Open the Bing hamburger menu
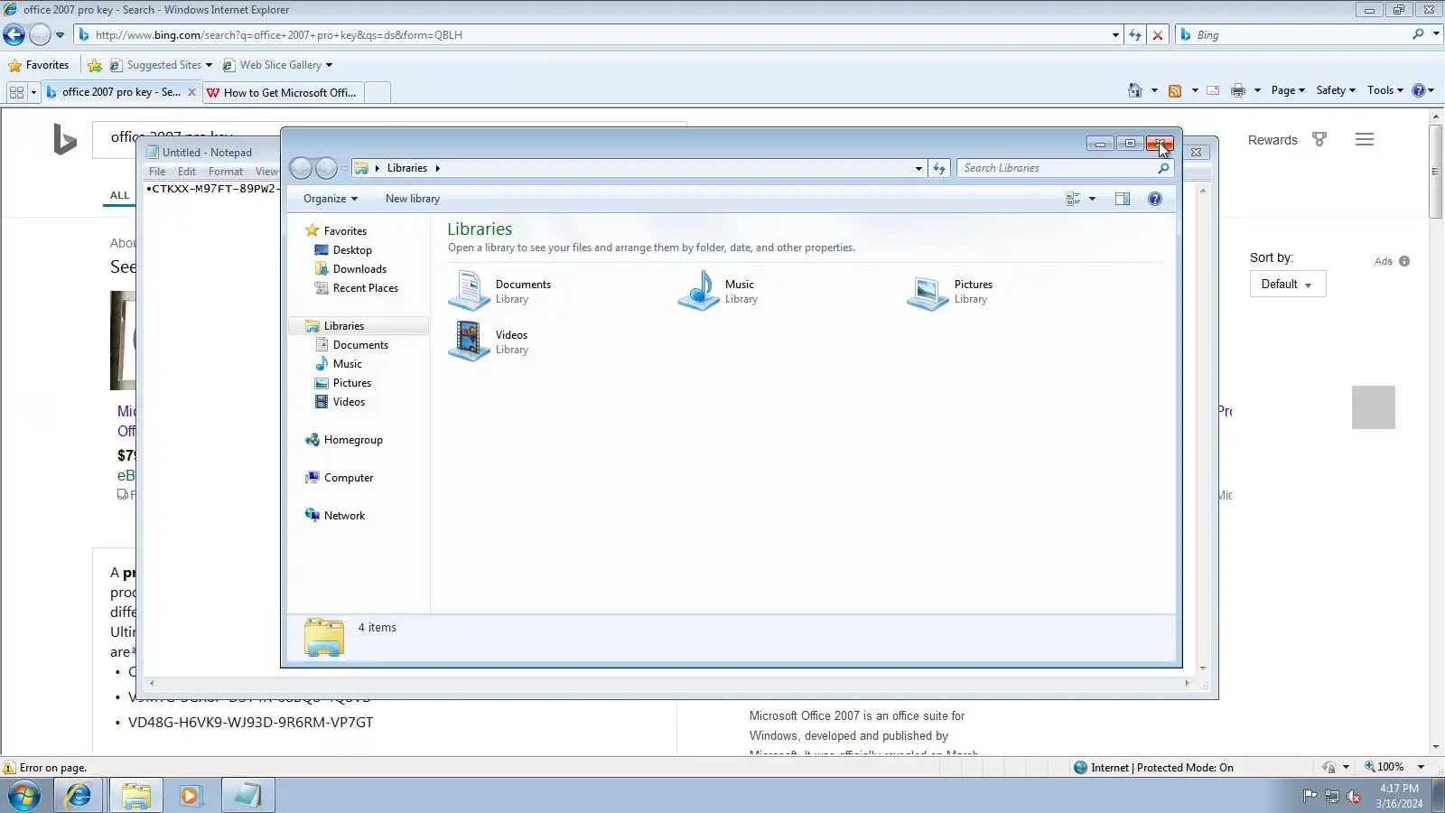Image resolution: width=1445 pixels, height=813 pixels. tap(1365, 139)
